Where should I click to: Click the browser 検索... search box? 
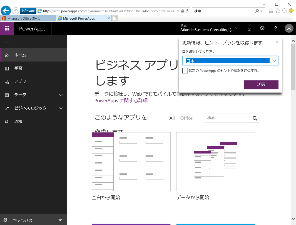coord(224,11)
